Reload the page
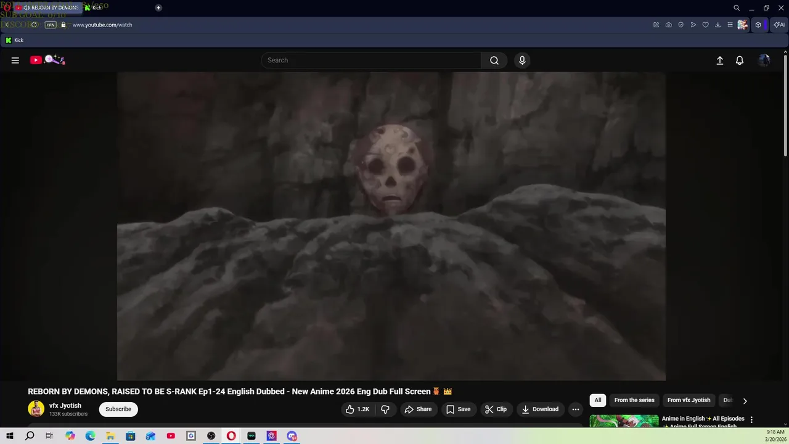The height and width of the screenshot is (444, 789). tap(35, 25)
